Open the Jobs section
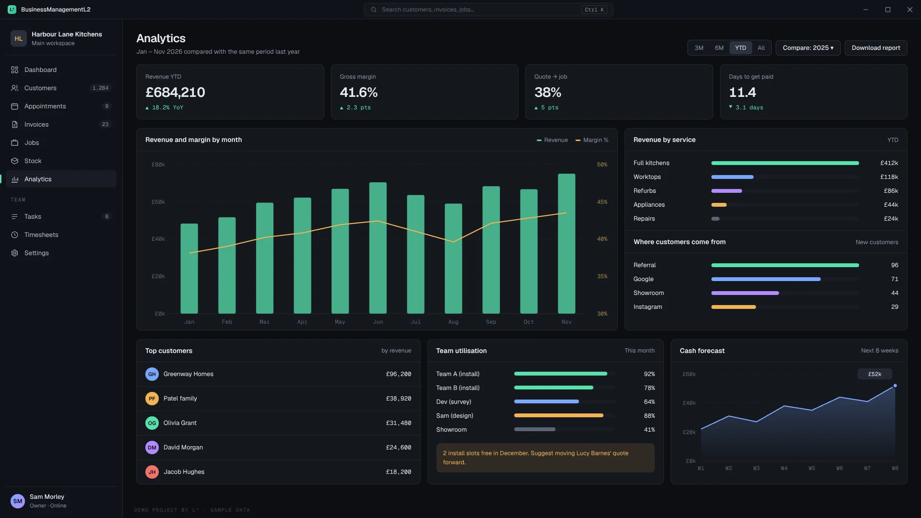The height and width of the screenshot is (518, 921). click(x=61, y=143)
